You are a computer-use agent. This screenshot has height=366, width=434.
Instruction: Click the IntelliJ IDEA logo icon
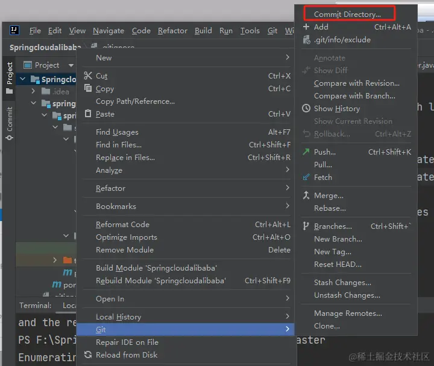[14, 30]
